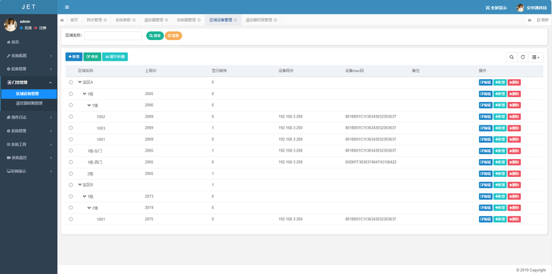
Task: Click the hamburger menu icon in header
Action: (67, 8)
